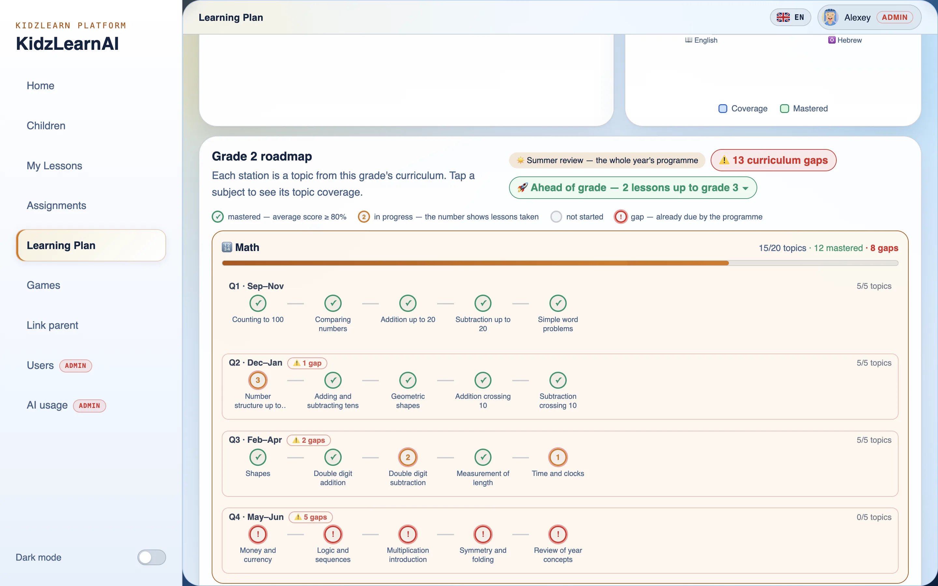Select the Addition up to 20 station

coord(408,303)
